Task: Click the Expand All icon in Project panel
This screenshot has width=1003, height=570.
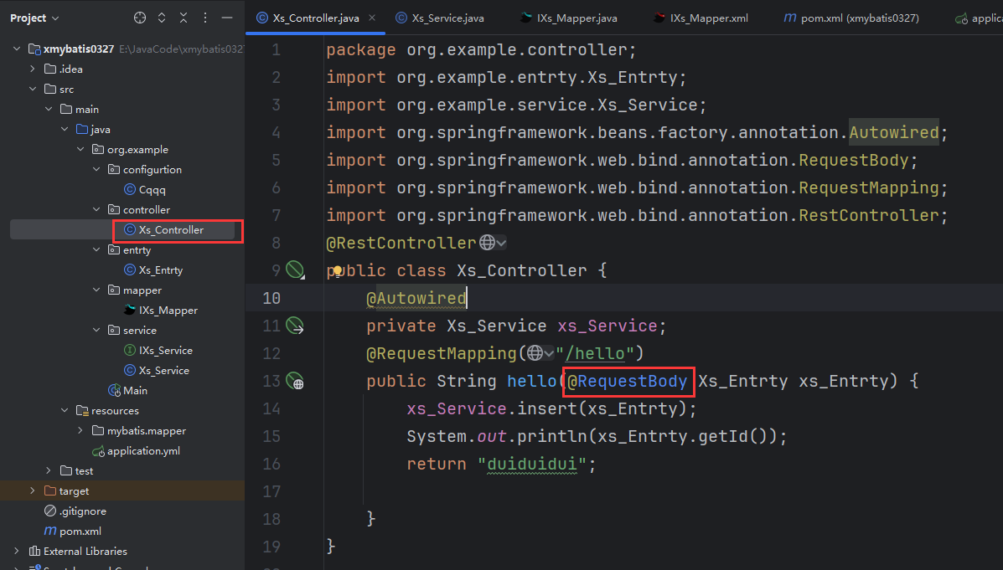Action: pos(161,17)
